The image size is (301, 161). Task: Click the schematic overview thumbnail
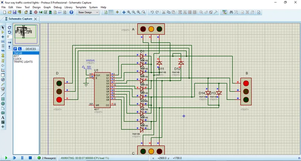tap(26, 34)
